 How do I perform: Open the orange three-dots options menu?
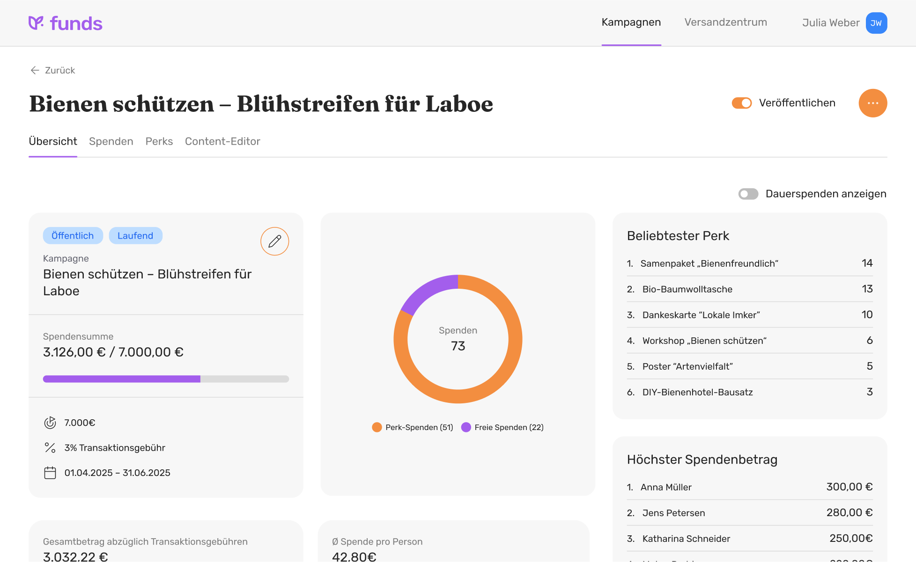coord(872,103)
